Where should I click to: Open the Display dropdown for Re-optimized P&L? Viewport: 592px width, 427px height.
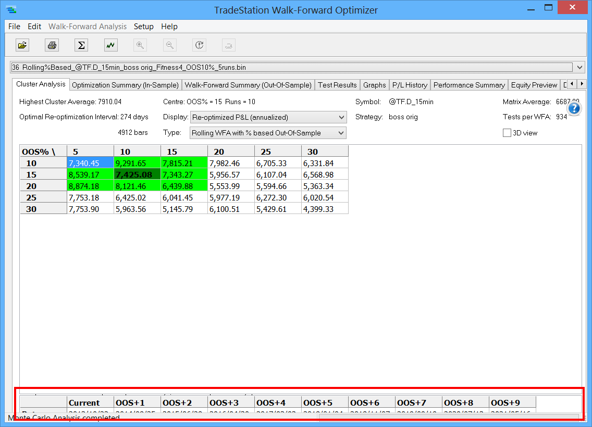tap(268, 117)
